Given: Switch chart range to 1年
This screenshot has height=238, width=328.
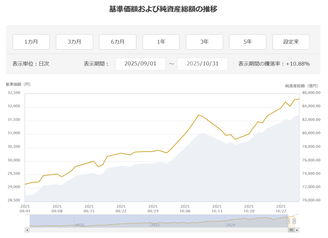Looking at the screenshot, I should point(161,42).
